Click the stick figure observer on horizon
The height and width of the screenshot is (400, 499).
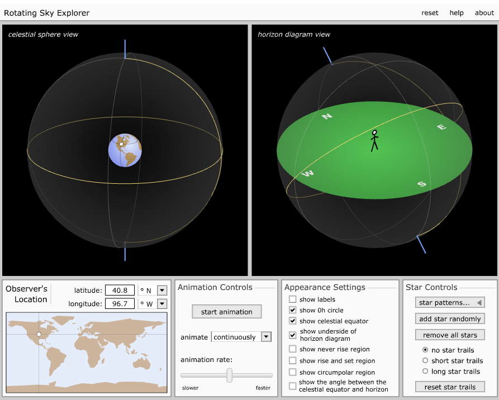pyautogui.click(x=374, y=141)
